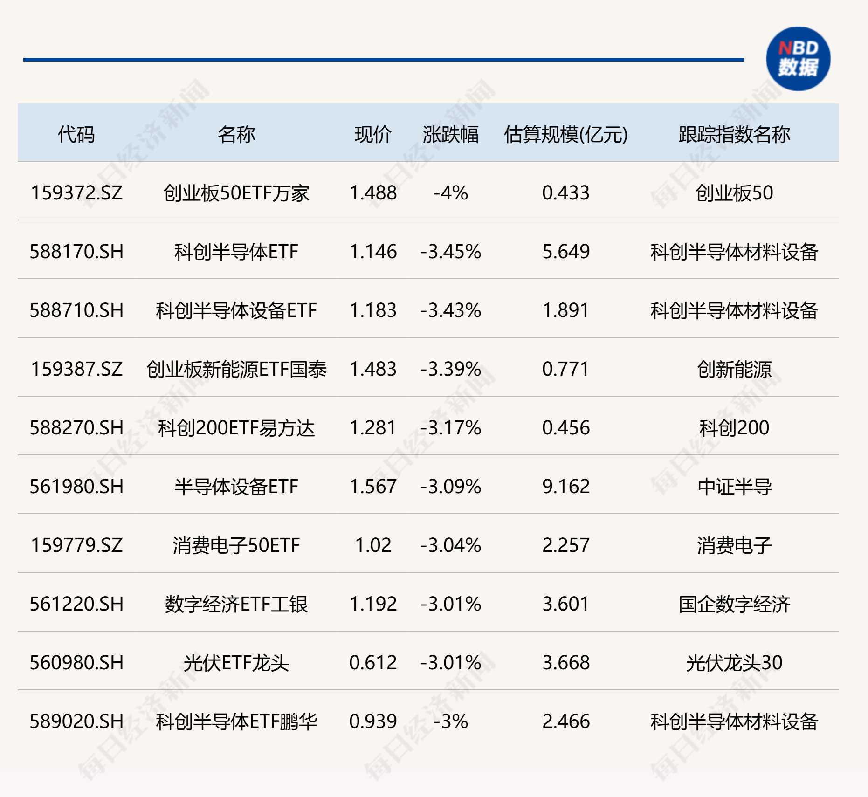868x797 pixels.
Task: Click price 0.612
Action: click(x=373, y=663)
